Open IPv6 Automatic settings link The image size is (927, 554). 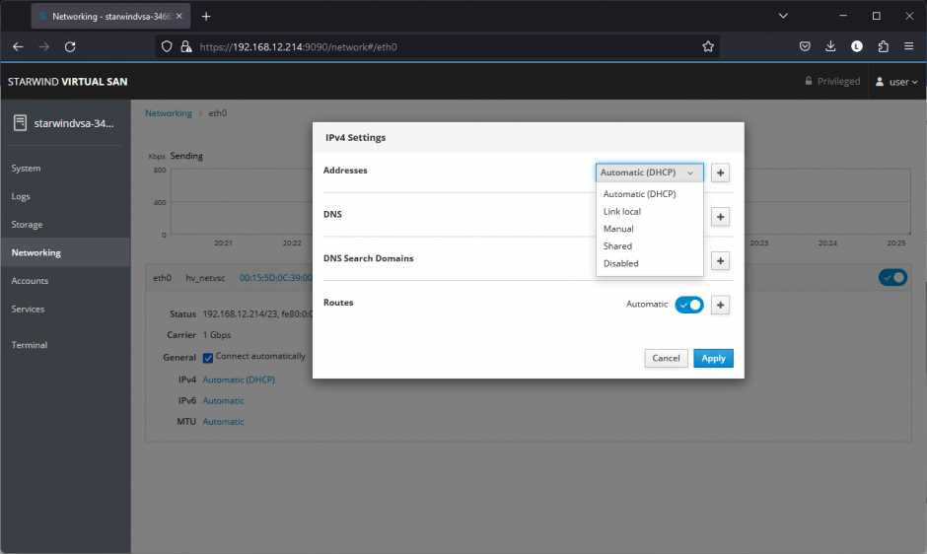pos(223,401)
